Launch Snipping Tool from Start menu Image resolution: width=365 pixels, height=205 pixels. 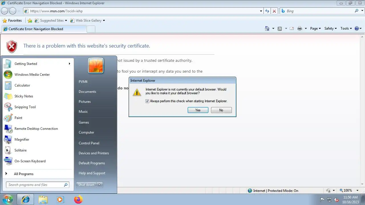[x=38, y=107]
